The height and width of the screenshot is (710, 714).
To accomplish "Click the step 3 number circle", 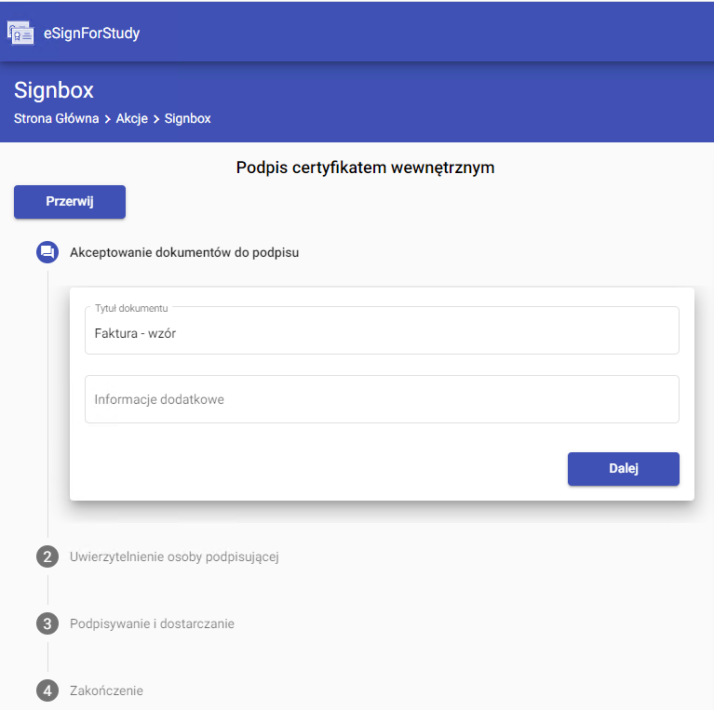I will click(x=47, y=623).
